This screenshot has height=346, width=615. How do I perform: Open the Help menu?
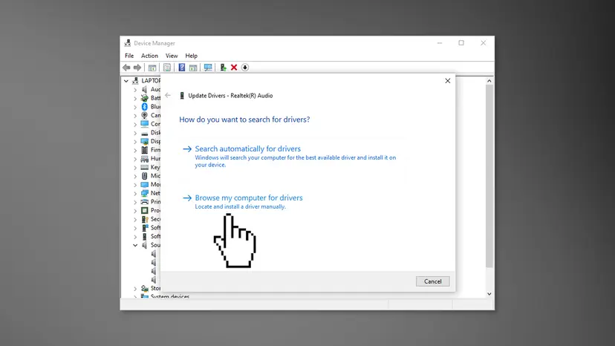(192, 56)
